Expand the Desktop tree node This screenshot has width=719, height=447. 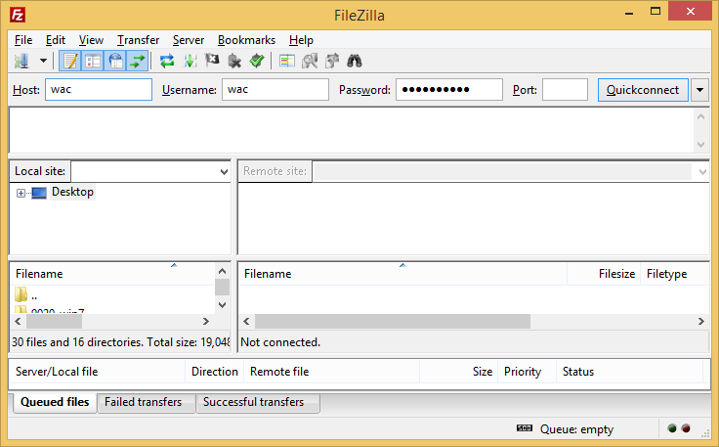click(x=21, y=193)
